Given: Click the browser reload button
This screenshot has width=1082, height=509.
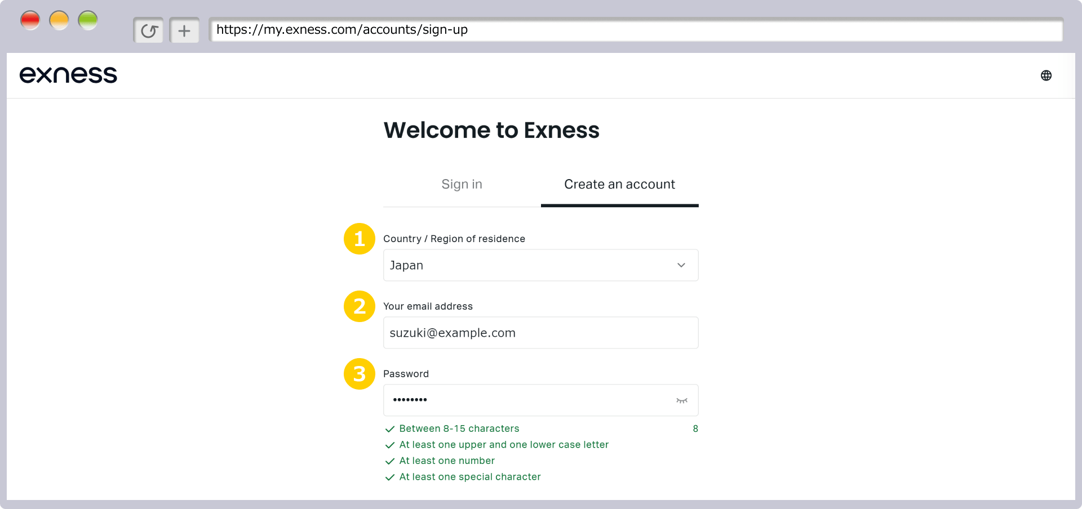Looking at the screenshot, I should pos(149,30).
